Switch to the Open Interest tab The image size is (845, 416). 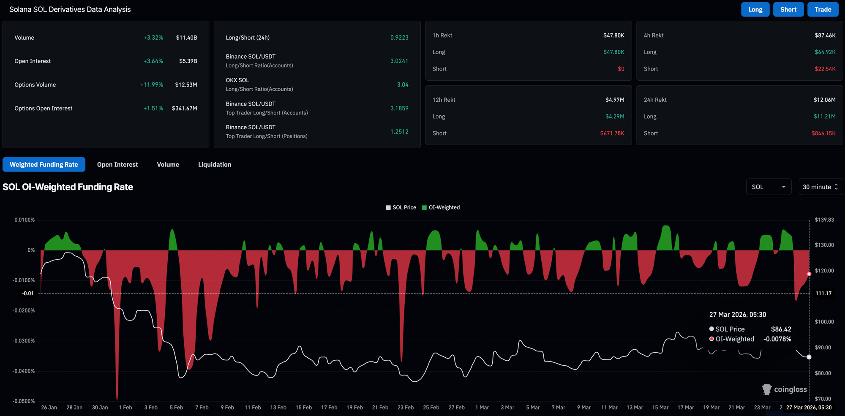pos(117,165)
